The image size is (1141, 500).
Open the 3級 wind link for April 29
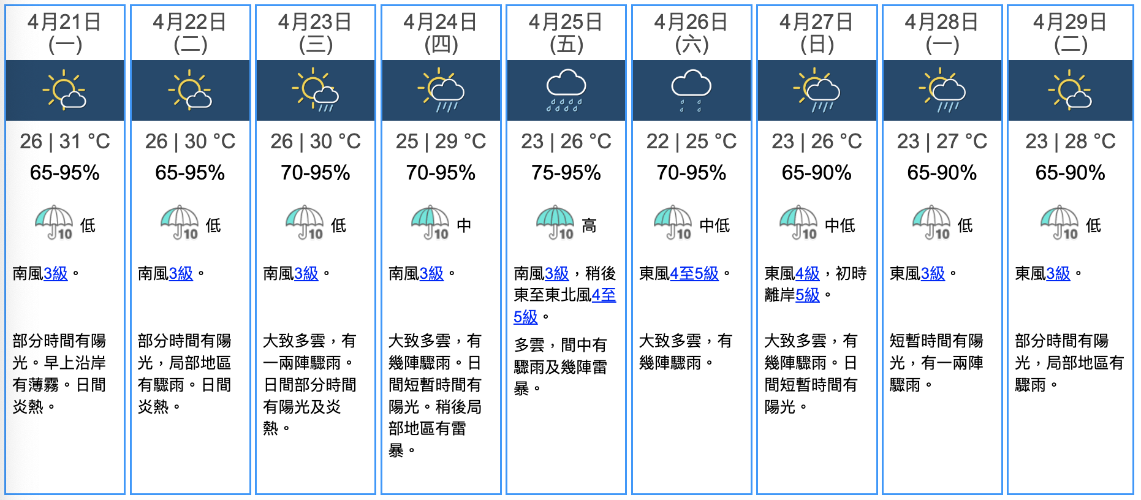tap(1058, 273)
